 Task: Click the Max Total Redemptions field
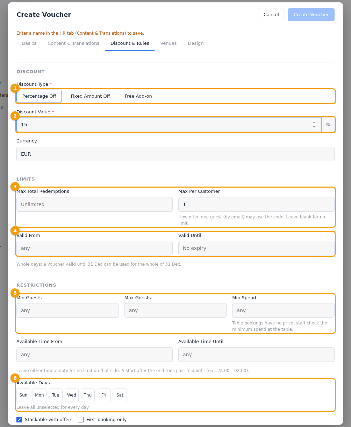tap(94, 204)
